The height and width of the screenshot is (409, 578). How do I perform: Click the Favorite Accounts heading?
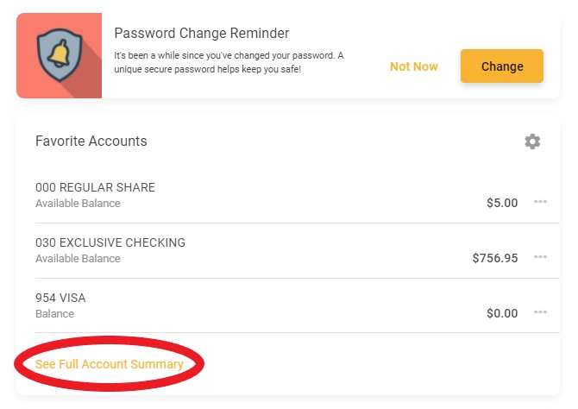[91, 141]
